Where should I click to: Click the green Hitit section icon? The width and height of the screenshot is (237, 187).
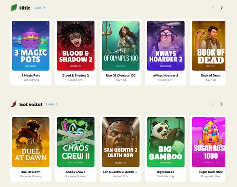click(14, 8)
